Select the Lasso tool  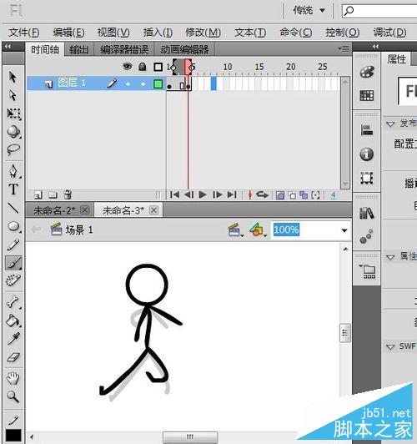pos(13,149)
